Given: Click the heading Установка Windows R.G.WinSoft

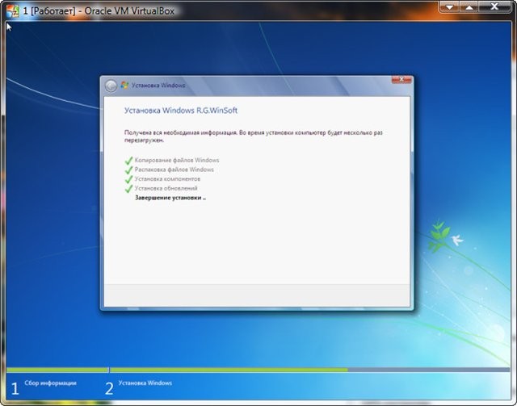Looking at the screenshot, I should coord(181,111).
